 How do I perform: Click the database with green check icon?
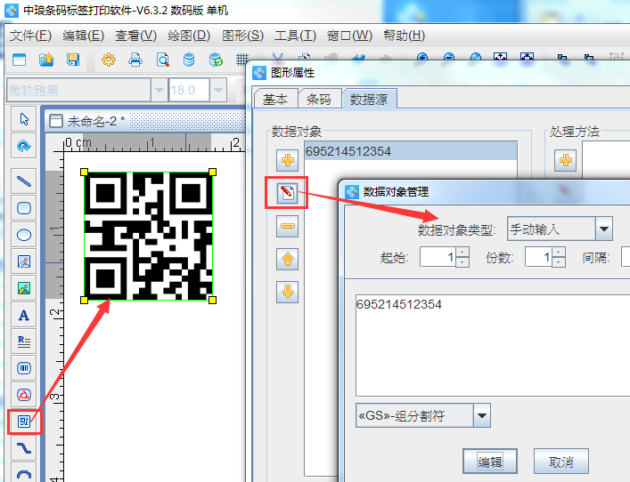pos(216,60)
